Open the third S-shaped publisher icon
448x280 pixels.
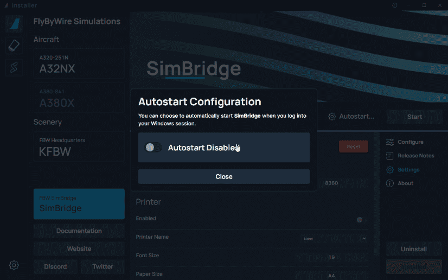click(14, 67)
